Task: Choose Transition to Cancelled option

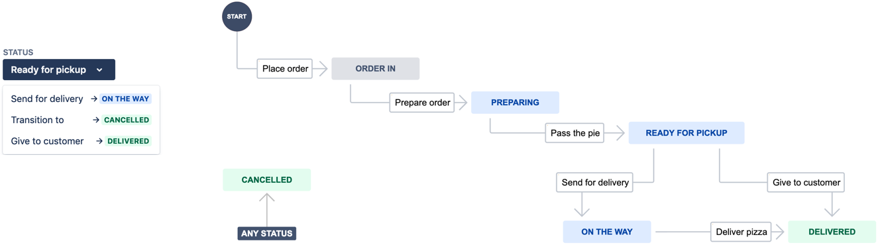Action: [81, 120]
